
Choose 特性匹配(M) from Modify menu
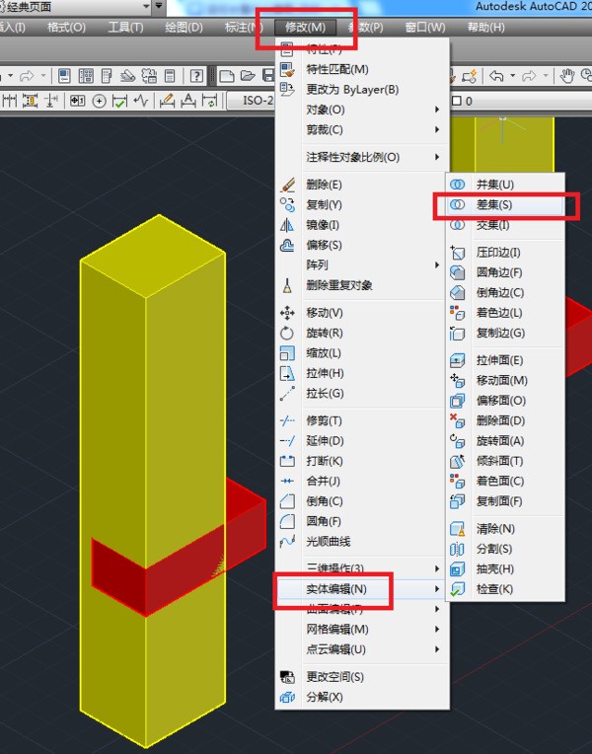[337, 69]
